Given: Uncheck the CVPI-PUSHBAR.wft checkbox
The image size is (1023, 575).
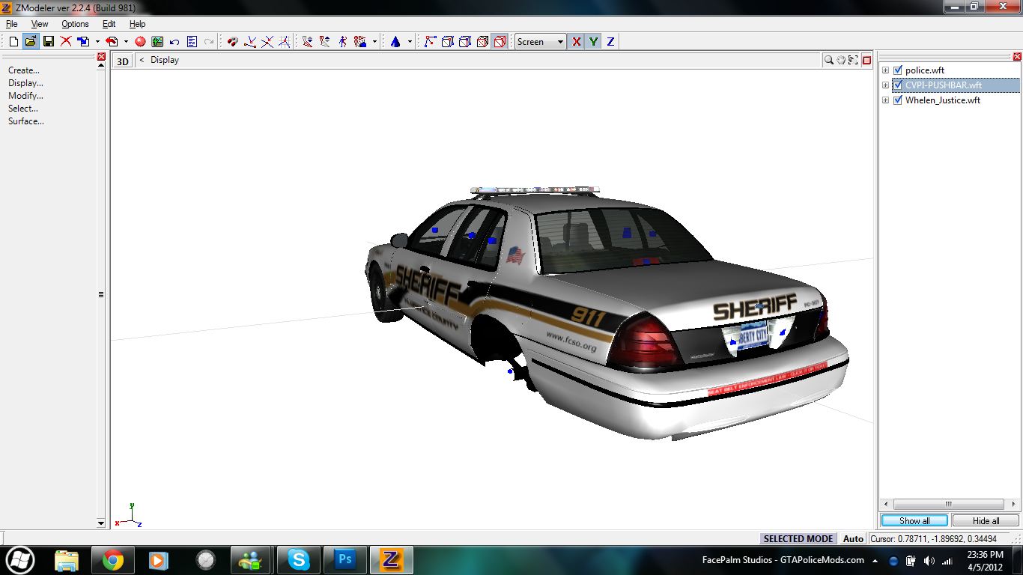Looking at the screenshot, I should (x=898, y=85).
